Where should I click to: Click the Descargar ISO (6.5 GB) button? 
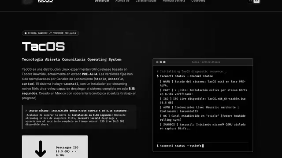55,147
